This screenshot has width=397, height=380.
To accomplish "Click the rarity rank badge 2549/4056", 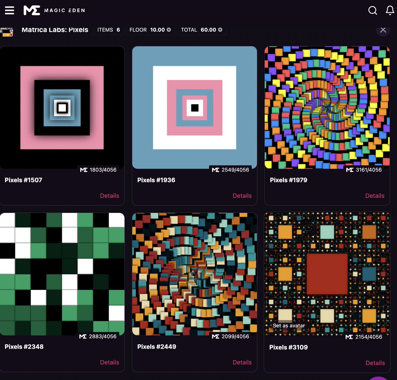I will point(231,170).
